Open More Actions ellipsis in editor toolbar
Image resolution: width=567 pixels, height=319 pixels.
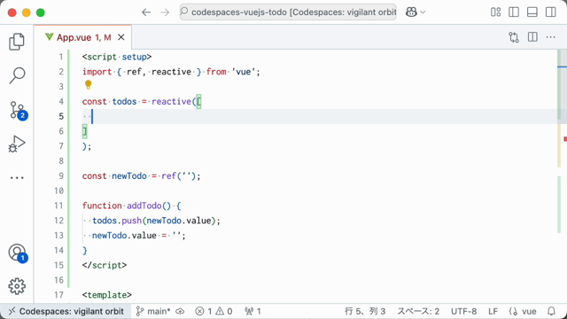[x=551, y=37]
